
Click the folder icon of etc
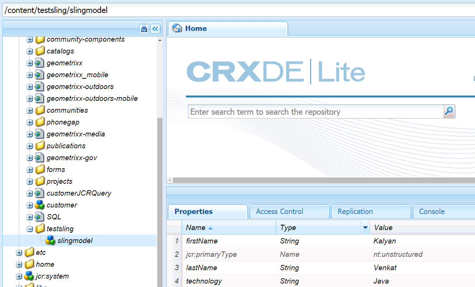click(x=29, y=253)
